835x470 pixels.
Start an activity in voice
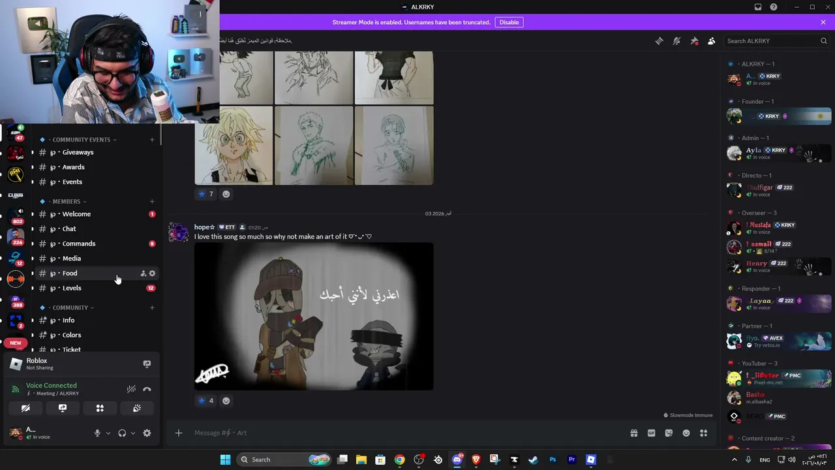click(x=100, y=408)
